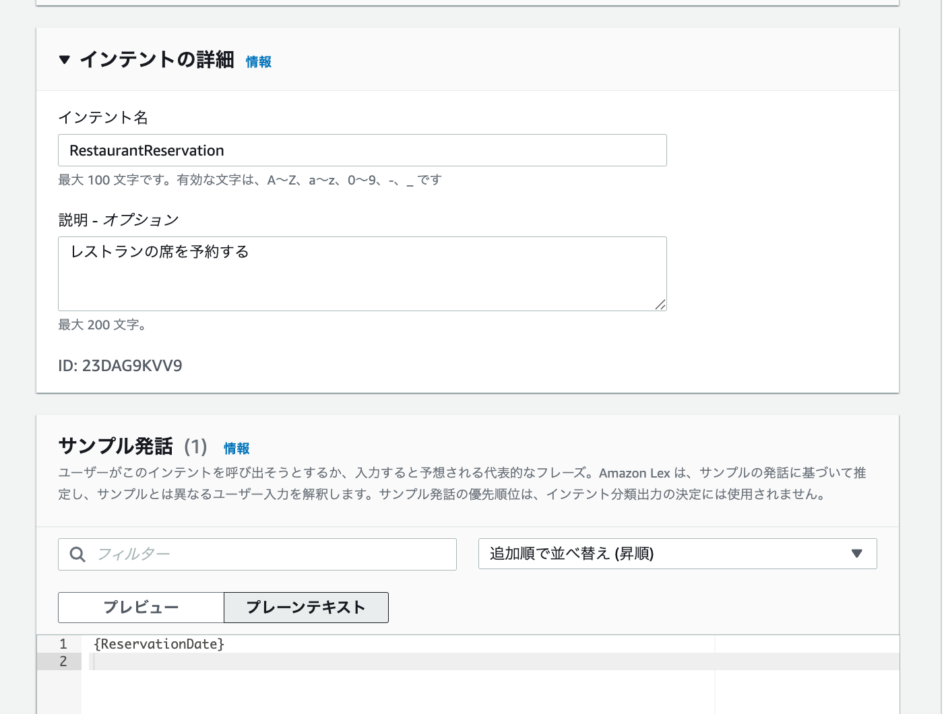Grab the description textarea resize handle

pos(660,304)
